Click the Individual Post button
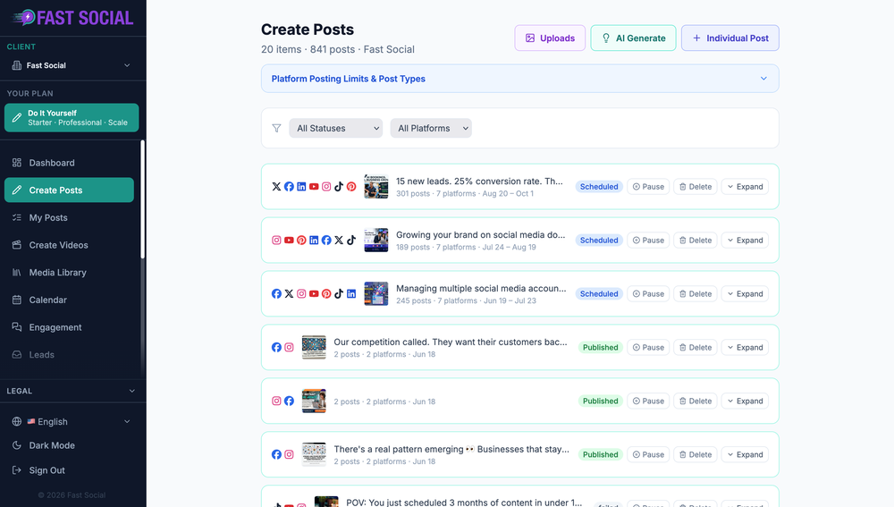894x507 pixels. tap(730, 38)
